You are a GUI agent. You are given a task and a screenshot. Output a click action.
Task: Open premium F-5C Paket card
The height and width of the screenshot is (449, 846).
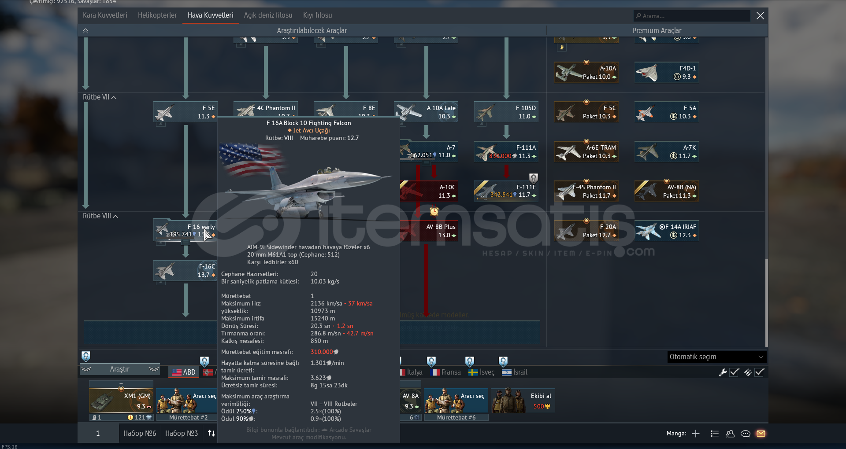(x=586, y=112)
